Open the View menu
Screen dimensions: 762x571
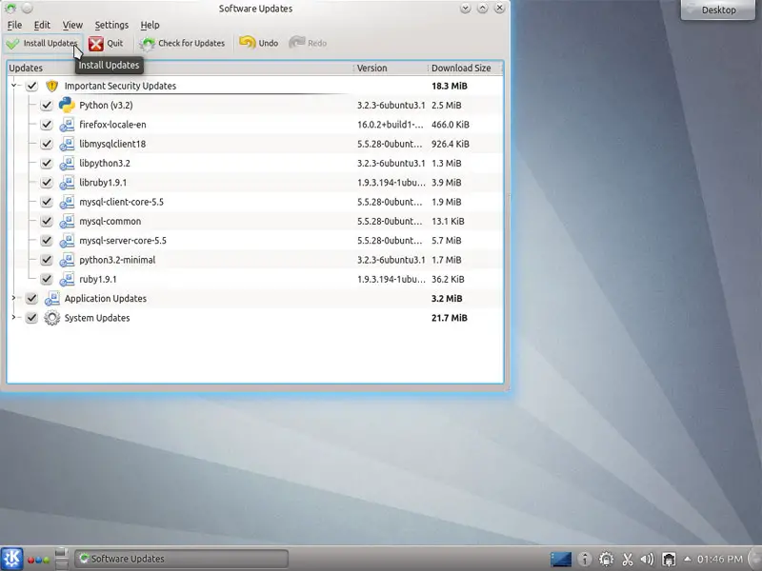72,25
